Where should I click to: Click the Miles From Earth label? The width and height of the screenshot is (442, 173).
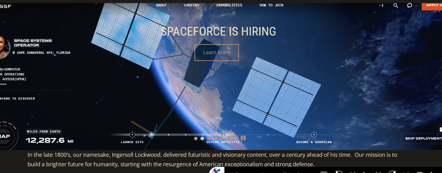(44, 132)
